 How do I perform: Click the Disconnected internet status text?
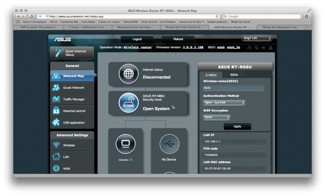click(x=157, y=77)
